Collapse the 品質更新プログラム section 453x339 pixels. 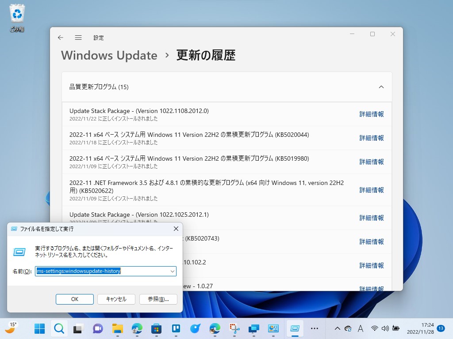381,87
